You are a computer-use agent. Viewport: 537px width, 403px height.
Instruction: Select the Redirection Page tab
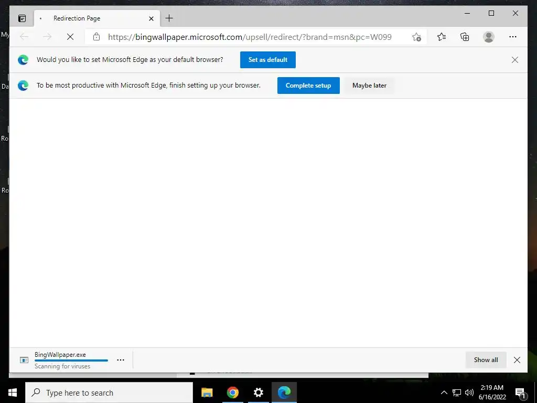click(x=96, y=18)
